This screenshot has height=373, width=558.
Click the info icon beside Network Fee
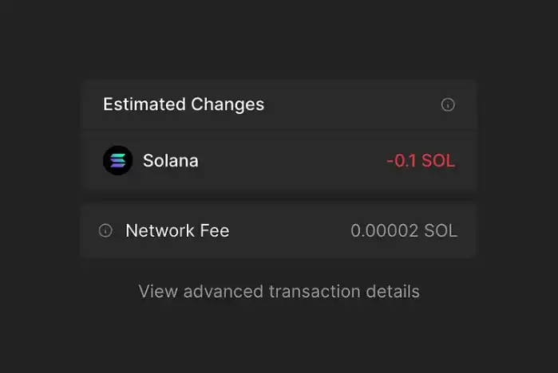coord(105,231)
